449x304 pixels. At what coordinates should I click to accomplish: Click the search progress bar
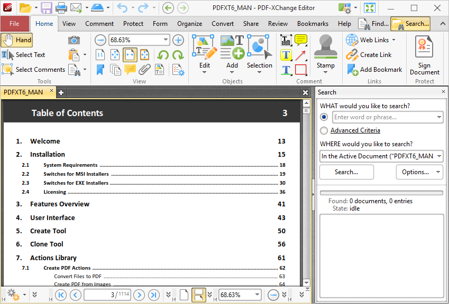(x=381, y=193)
